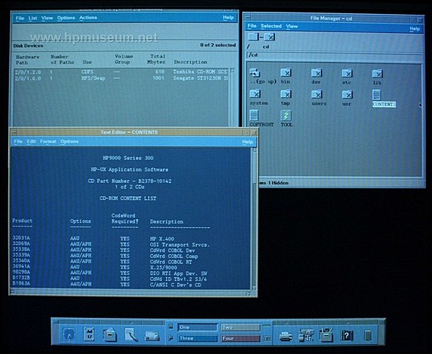The image size is (432, 354).
Task: Select the COPYRIGHT file icon
Action: [x=254, y=115]
